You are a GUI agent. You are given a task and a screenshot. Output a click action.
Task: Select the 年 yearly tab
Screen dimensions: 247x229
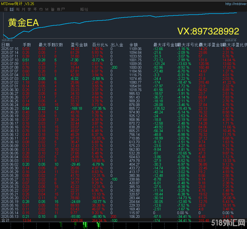[35, 9]
